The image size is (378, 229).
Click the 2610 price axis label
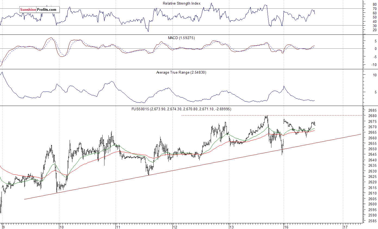[x=373, y=193]
